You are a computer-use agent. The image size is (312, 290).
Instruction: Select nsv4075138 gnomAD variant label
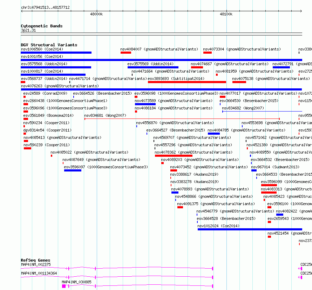click(271, 79)
